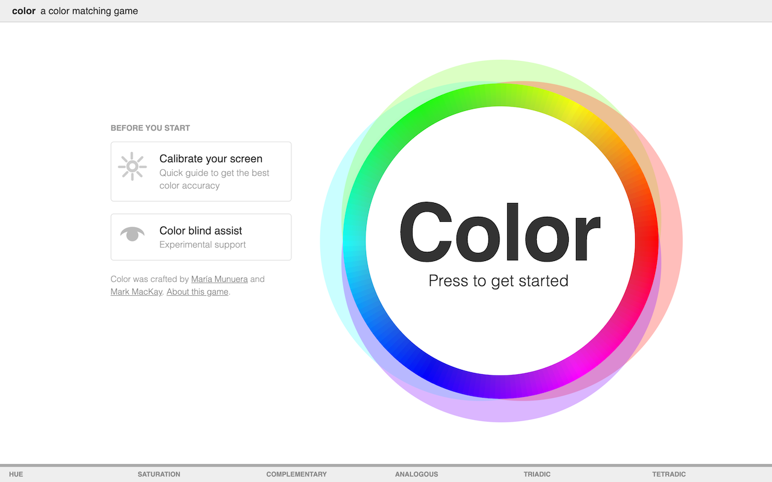Open the "About this game" link
This screenshot has height=482, width=772.
click(197, 292)
